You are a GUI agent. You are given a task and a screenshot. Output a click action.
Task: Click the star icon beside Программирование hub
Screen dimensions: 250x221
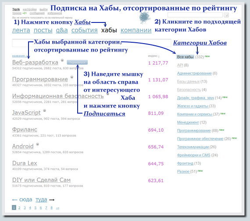pos(72,77)
